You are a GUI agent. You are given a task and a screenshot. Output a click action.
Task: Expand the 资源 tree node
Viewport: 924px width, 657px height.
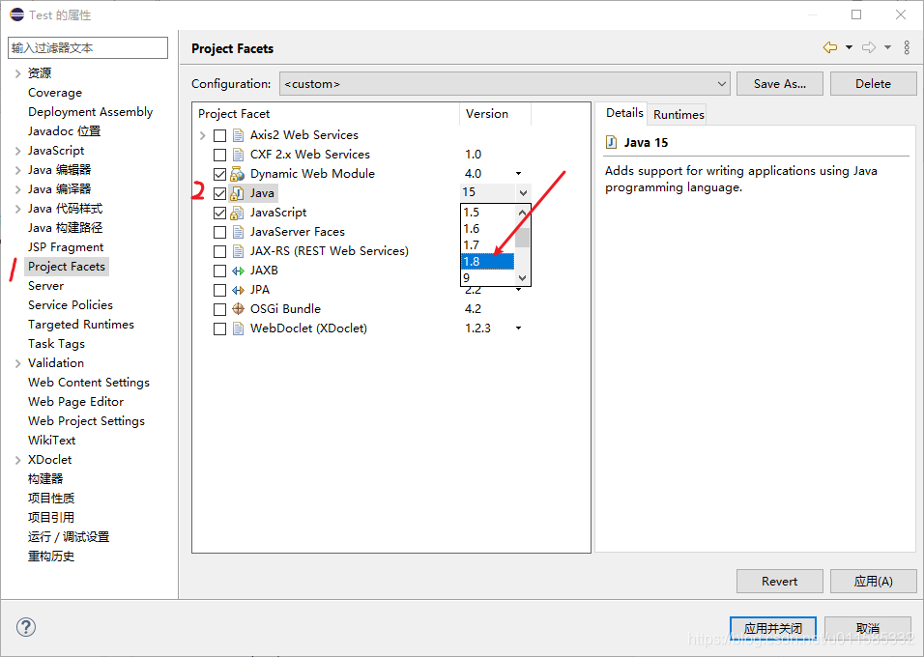point(17,73)
